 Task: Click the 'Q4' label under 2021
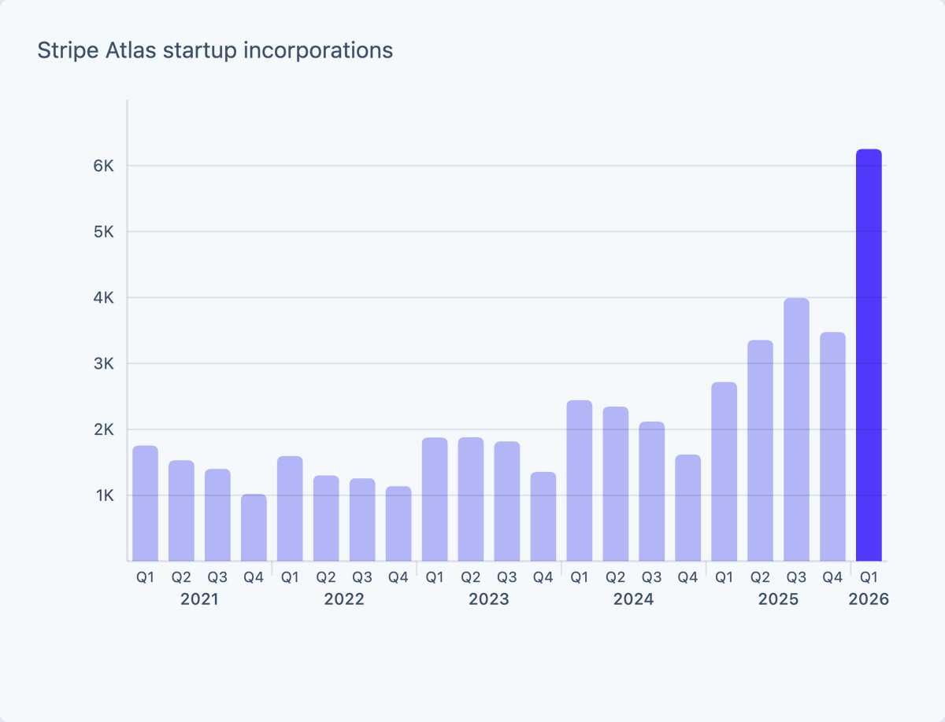point(254,577)
